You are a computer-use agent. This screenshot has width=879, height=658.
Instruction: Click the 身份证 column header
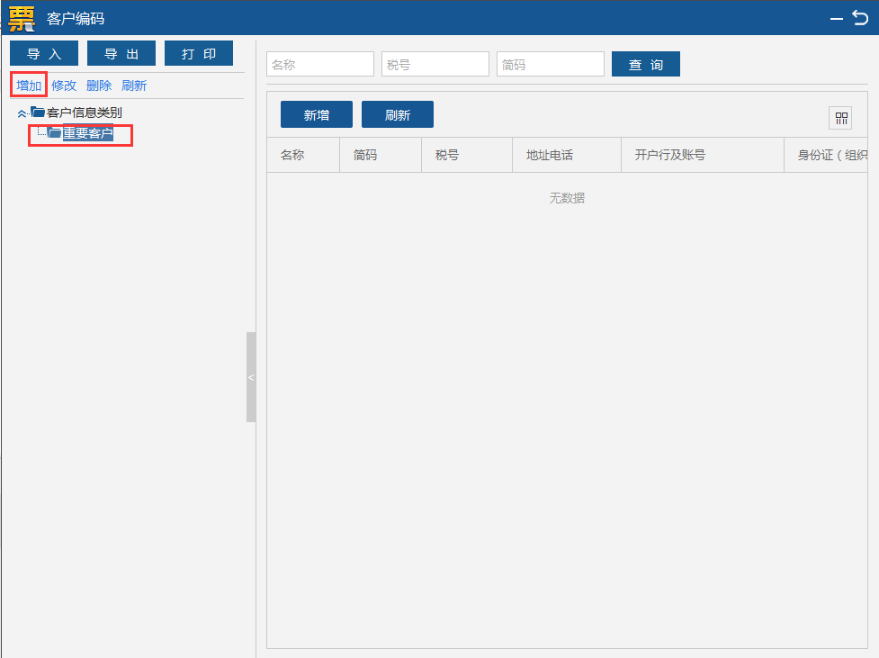[826, 155]
